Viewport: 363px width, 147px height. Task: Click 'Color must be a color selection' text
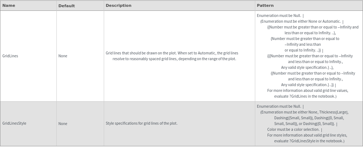click(293, 129)
